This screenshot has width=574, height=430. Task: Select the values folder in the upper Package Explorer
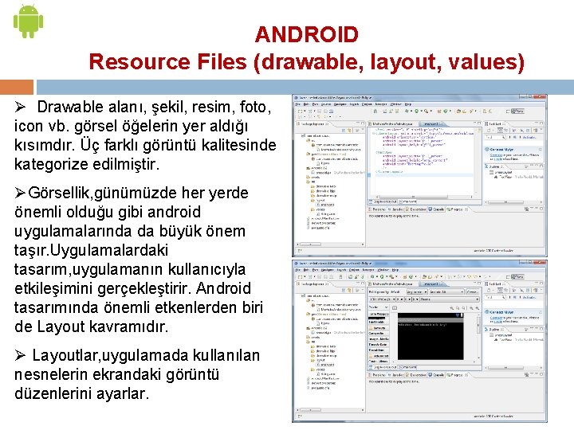[318, 209]
